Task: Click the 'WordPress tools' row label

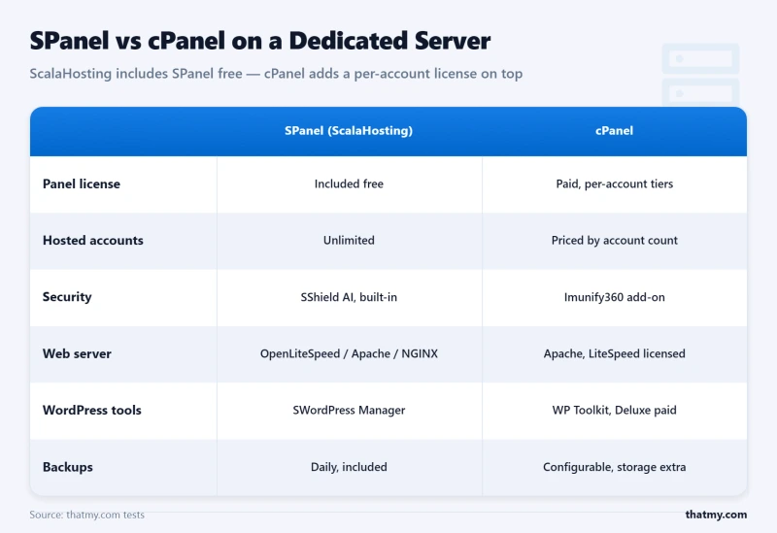Action: 91,410
